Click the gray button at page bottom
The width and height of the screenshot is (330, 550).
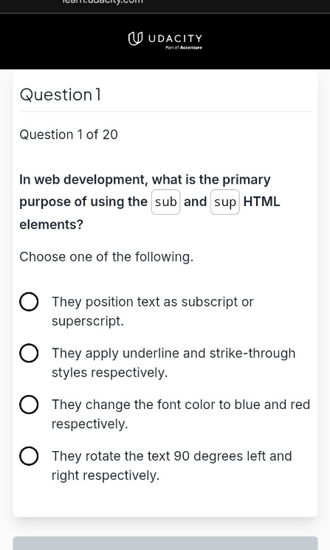tap(165, 543)
